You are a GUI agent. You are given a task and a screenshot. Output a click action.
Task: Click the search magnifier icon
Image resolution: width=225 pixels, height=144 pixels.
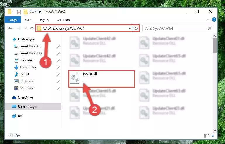pyautogui.click(x=210, y=28)
